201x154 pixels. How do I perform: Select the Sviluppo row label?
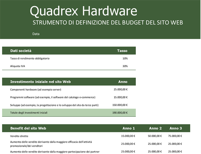[x=54, y=105]
